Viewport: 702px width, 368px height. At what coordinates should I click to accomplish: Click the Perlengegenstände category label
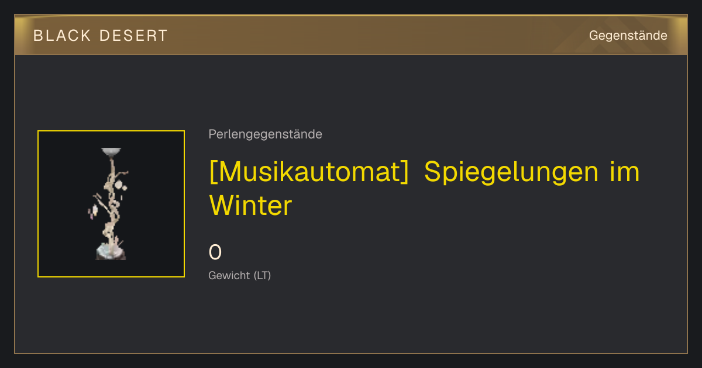(265, 134)
